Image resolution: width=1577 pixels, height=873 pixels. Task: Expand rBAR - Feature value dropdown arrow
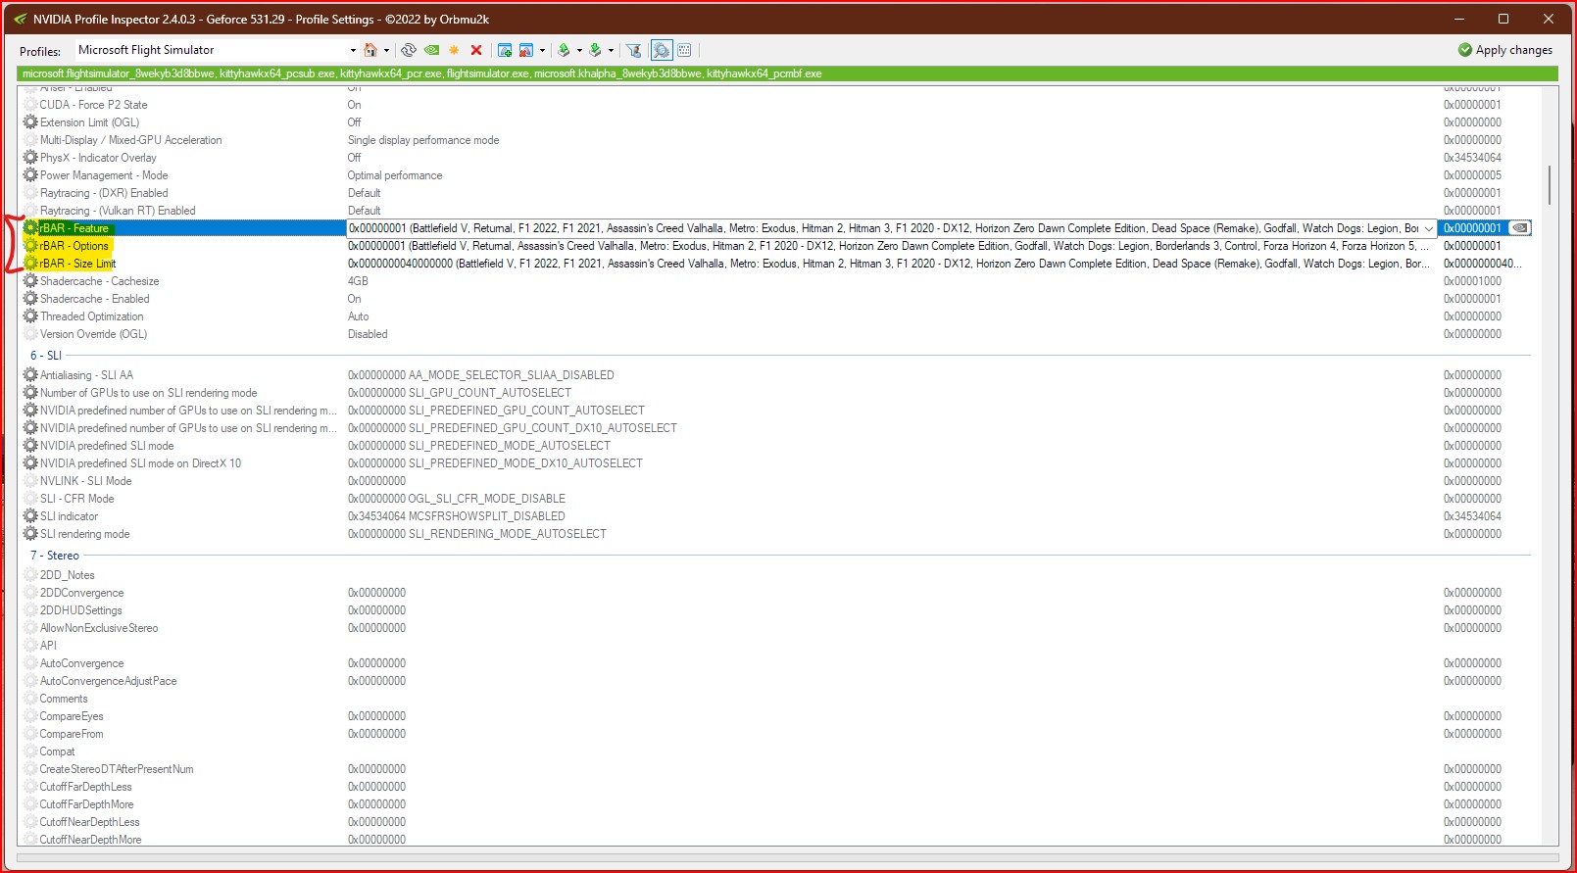point(1429,228)
